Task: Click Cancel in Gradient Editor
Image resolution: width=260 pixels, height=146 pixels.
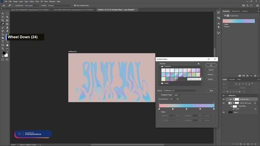Action: click(x=211, y=70)
